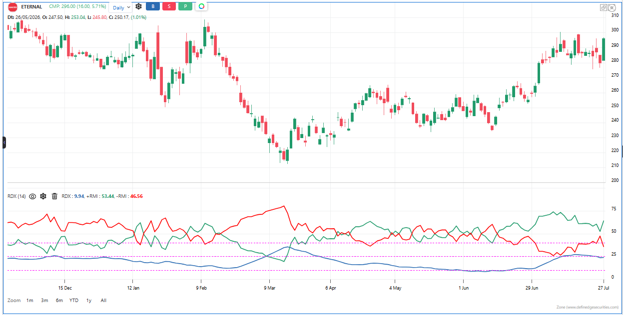Click the ETERNAL company logo icon

tap(13, 7)
